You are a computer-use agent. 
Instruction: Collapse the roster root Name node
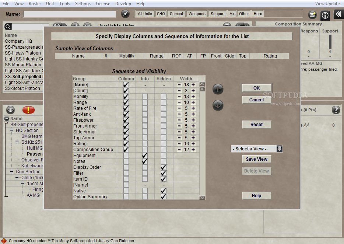[x=7, y=119]
